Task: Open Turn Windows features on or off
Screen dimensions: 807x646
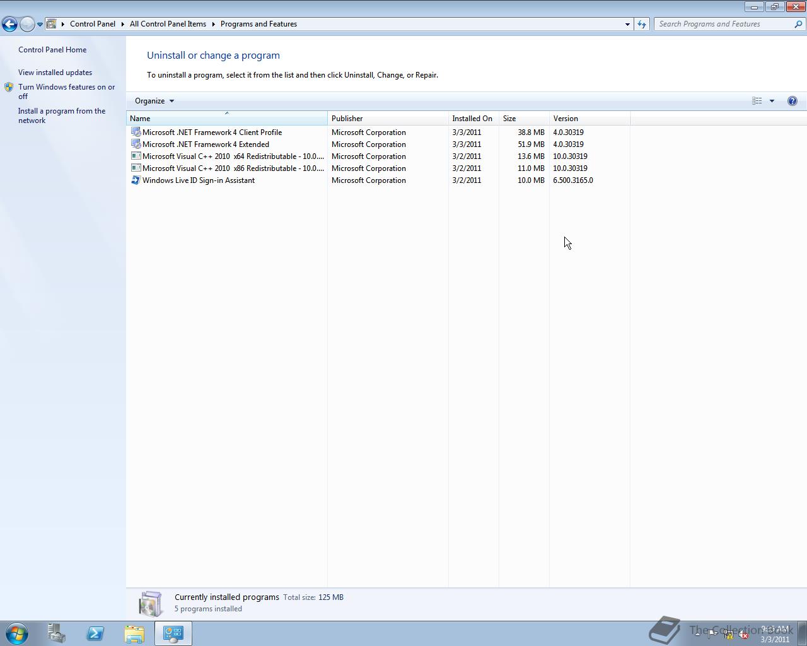Action: [66, 91]
